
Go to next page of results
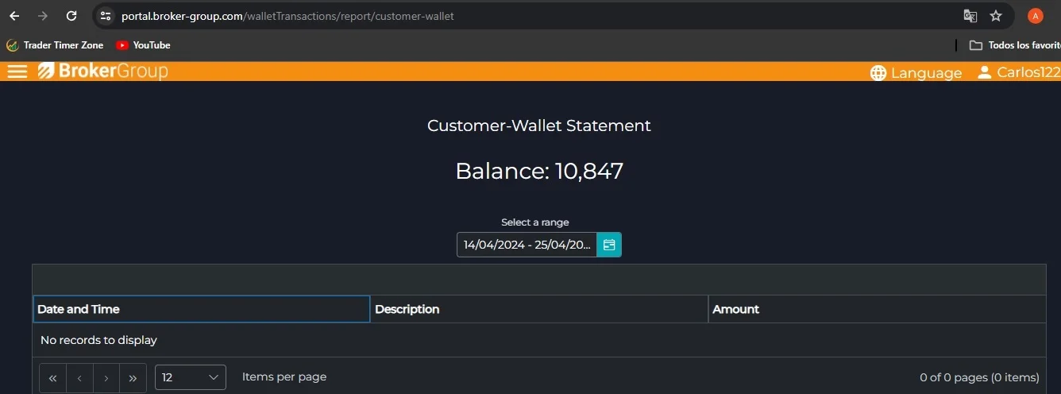point(106,378)
